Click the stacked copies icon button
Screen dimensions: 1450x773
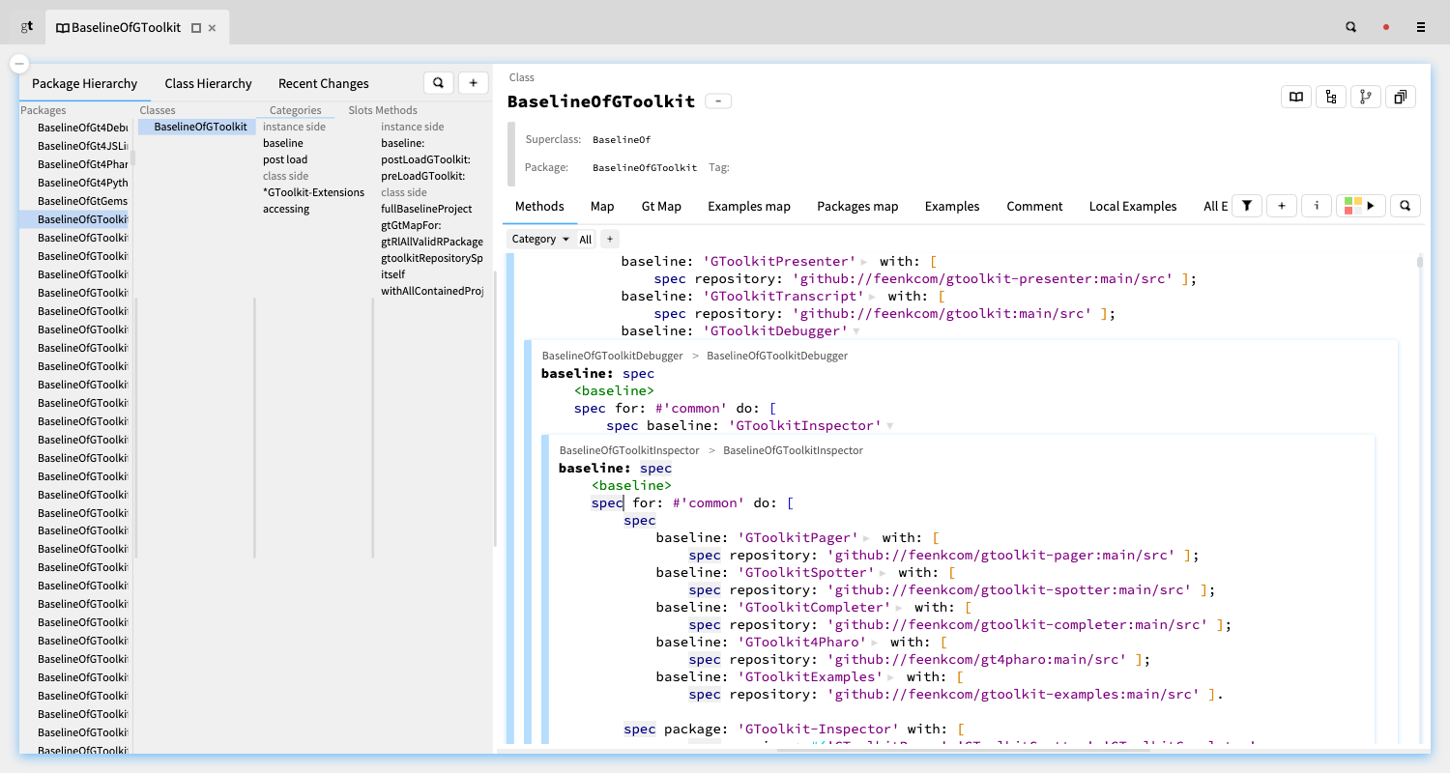pyautogui.click(x=1401, y=97)
